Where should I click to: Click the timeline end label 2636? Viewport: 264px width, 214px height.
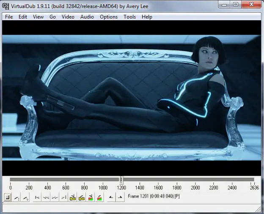[254, 188]
